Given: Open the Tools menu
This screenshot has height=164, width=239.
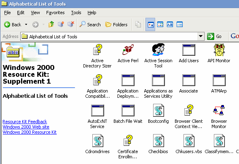Looking at the screenshot, I should click(x=76, y=13).
